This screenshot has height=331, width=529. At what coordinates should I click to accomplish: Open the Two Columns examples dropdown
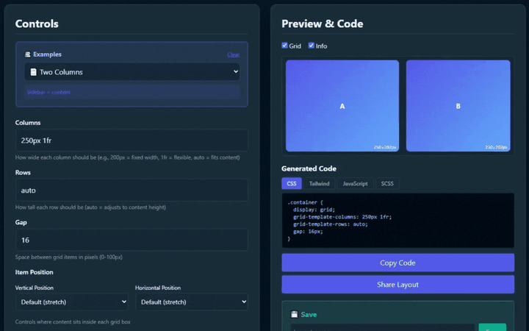tap(132, 71)
